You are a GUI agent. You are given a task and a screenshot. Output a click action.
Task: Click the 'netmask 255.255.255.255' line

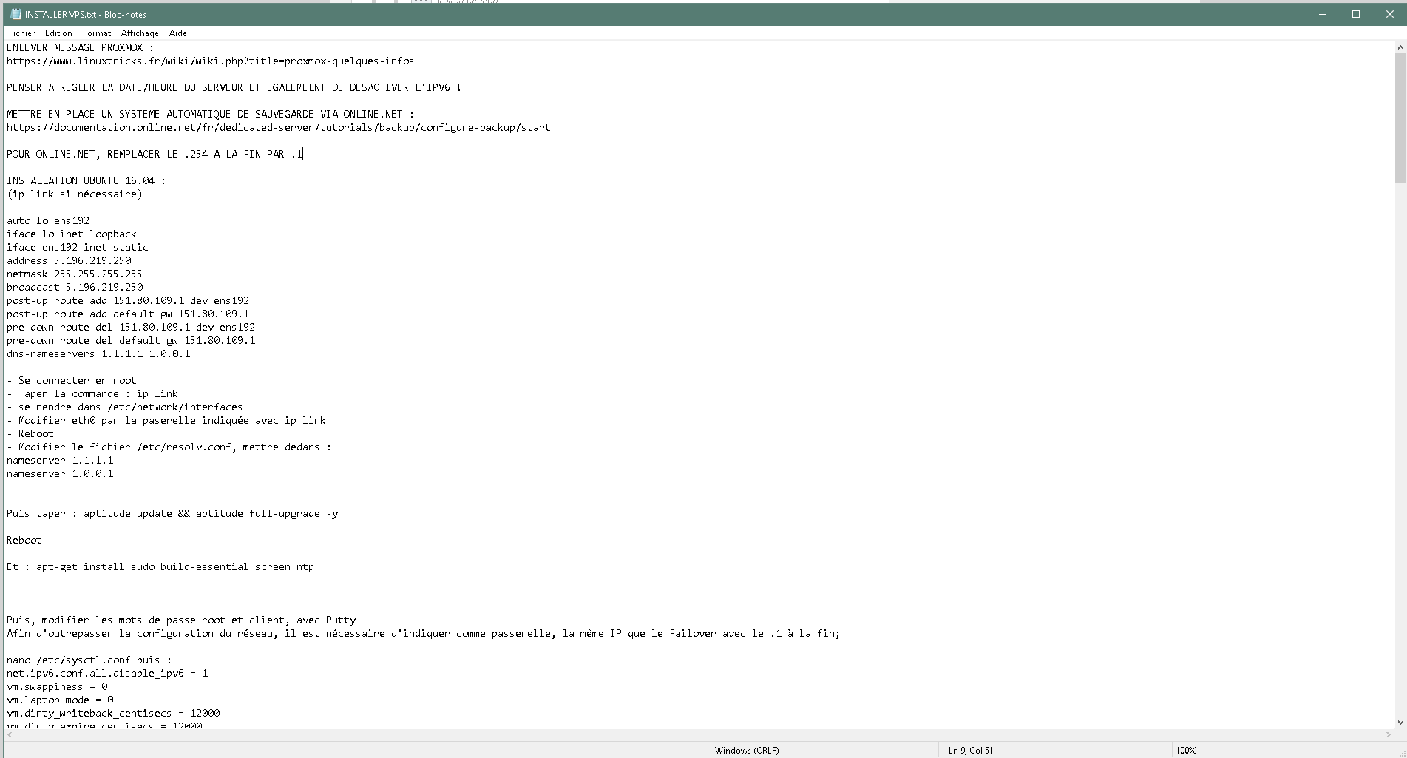[x=74, y=274]
